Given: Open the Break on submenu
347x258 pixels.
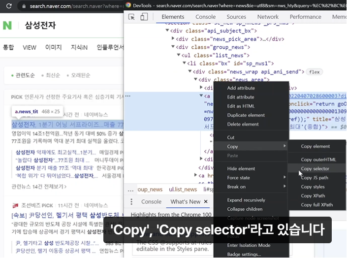Looking at the screenshot, I should coord(251,187).
